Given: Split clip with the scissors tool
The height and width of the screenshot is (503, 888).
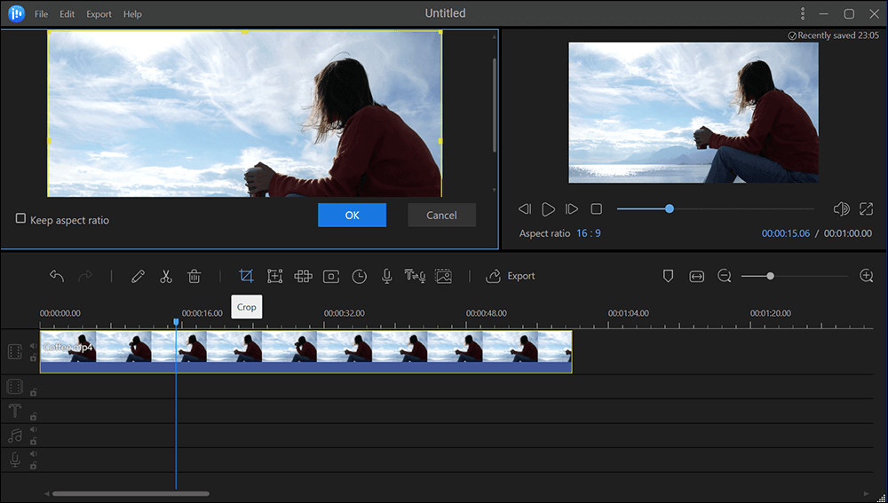Looking at the screenshot, I should (165, 276).
